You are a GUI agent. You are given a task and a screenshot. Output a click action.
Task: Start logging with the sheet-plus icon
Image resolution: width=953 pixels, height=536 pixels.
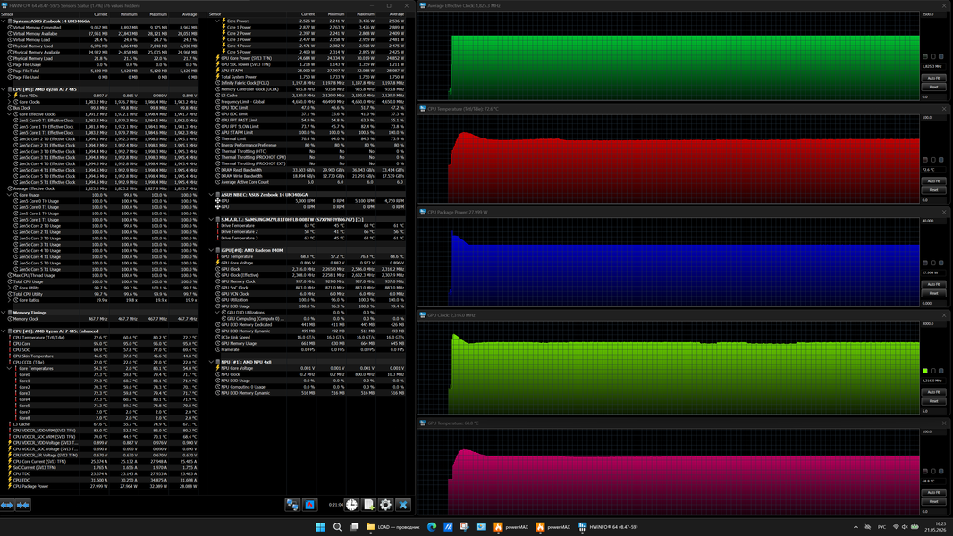369,505
